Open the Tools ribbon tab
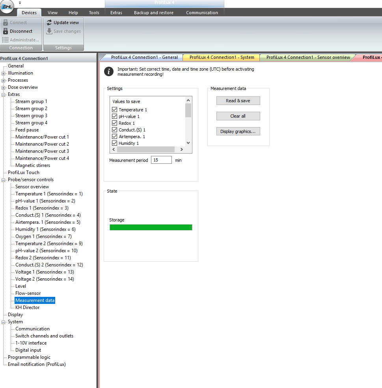 pos(94,13)
